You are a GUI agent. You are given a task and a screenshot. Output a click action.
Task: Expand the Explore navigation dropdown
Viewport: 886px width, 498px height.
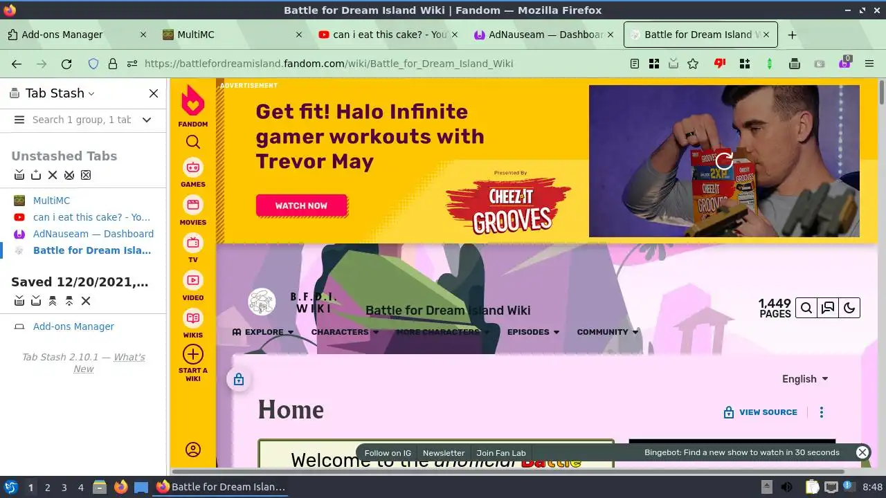click(263, 332)
